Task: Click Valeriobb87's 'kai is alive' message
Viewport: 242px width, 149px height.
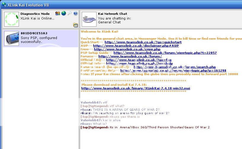Action: (x=100, y=120)
